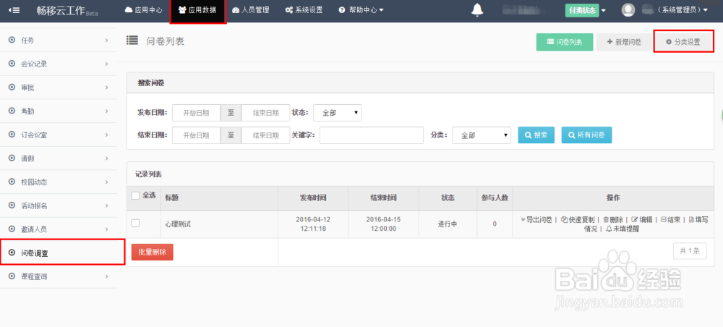Screen dimensions: 723x327
Task: Click the 结束日期 start date field
Action: click(x=197, y=135)
